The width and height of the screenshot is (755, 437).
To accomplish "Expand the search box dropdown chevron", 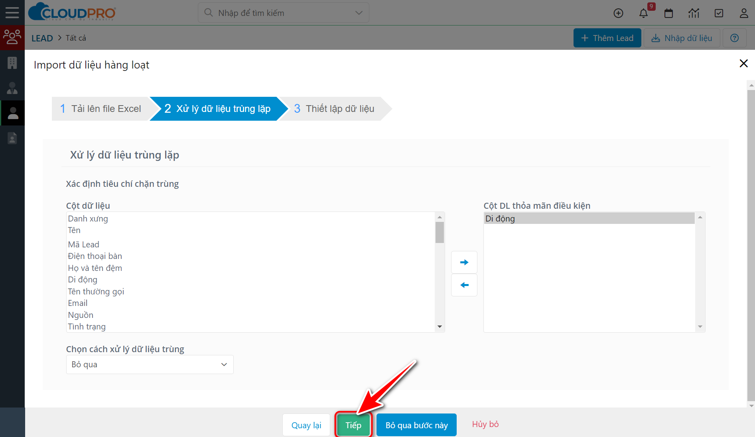I will tap(359, 13).
